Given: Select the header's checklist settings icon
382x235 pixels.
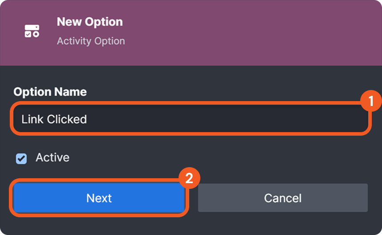Looking at the screenshot, I should point(32,31).
